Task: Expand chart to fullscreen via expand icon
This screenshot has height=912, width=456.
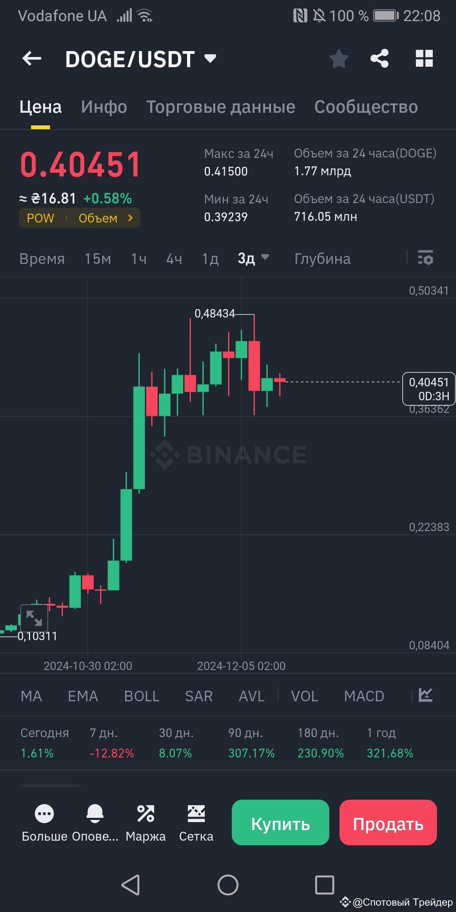Action: 35,618
